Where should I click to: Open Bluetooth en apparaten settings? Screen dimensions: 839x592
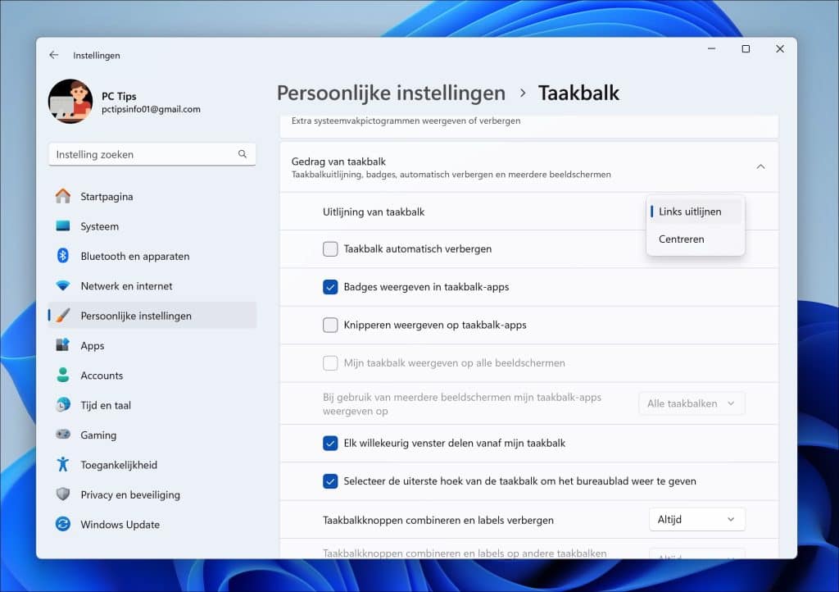152,256
